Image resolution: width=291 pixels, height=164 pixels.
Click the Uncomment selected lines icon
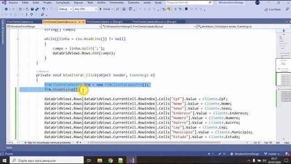pos(180,9)
